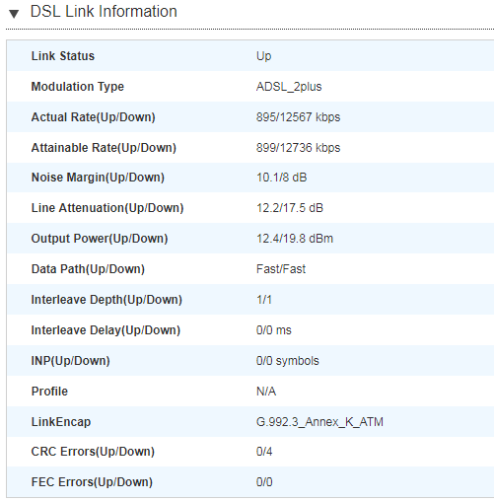Viewport: 494px width, 502px height.
Task: Select the Noise Margin value 10.1/8 dB
Action: pyautogui.click(x=281, y=178)
